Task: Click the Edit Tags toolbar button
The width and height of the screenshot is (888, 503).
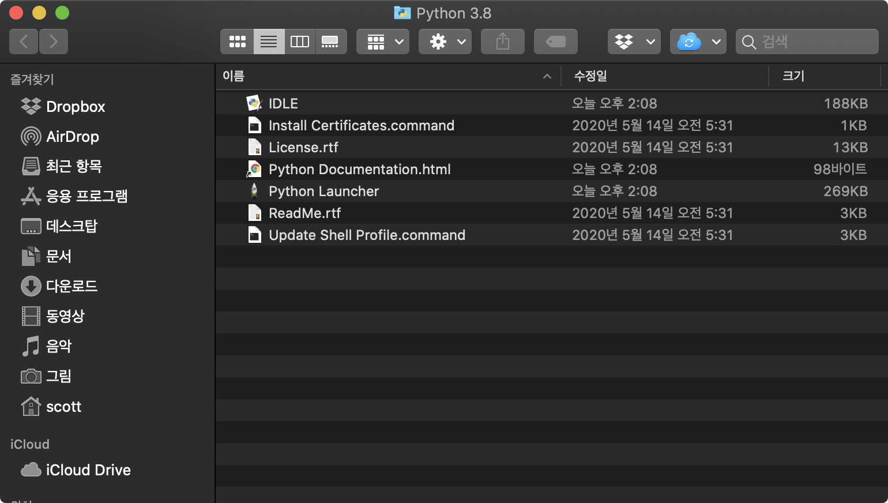Action: [556, 42]
